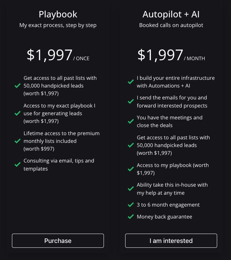The image size is (231, 260).
Task: Click the Autopilot + AI plan heading
Action: (171, 14)
